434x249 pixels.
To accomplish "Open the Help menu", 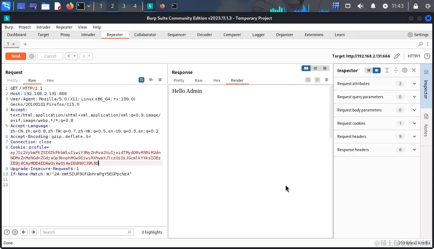I will [x=97, y=27].
